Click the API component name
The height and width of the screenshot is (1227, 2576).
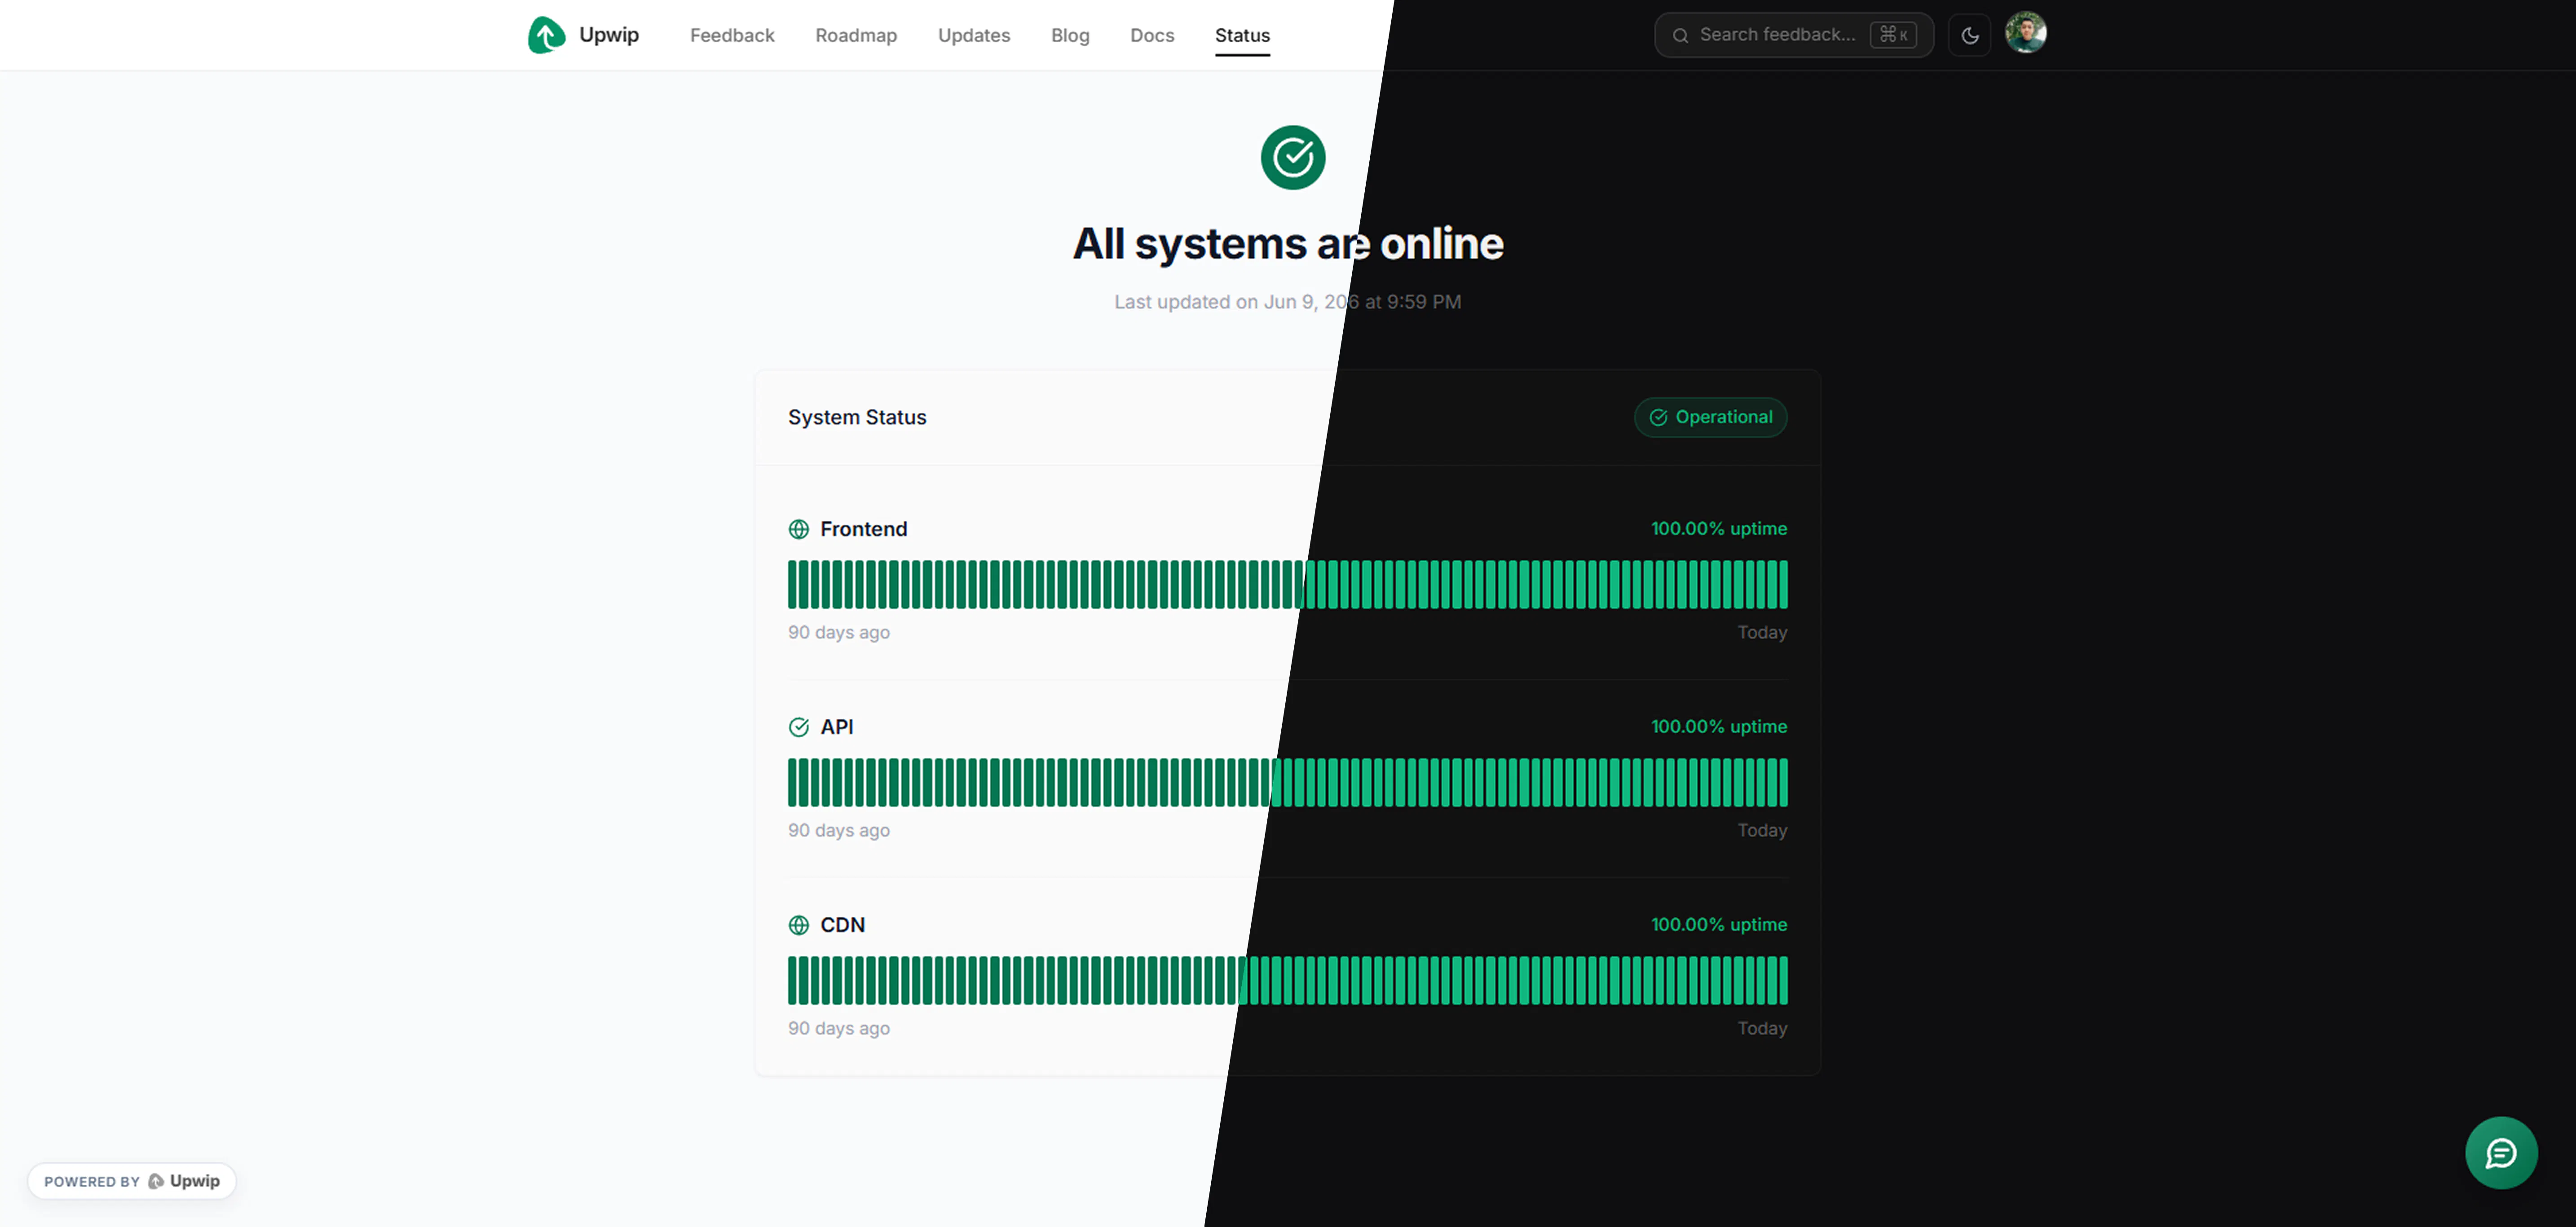coord(836,727)
